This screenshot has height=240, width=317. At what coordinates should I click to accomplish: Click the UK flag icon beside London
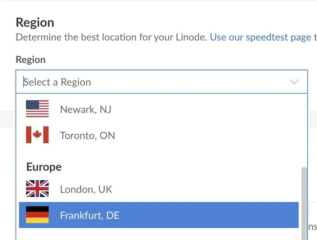point(37,189)
